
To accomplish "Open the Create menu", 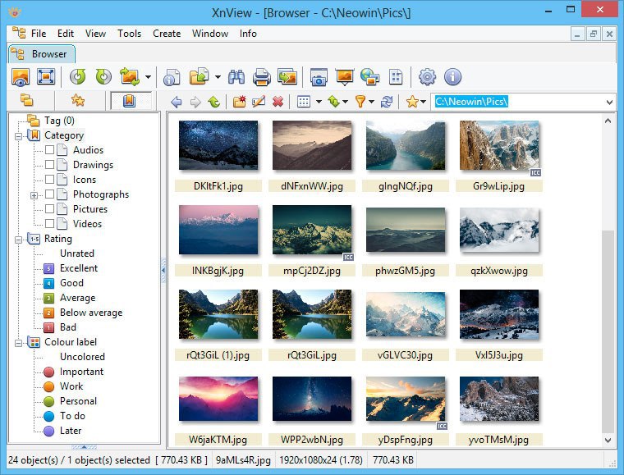I will [167, 34].
